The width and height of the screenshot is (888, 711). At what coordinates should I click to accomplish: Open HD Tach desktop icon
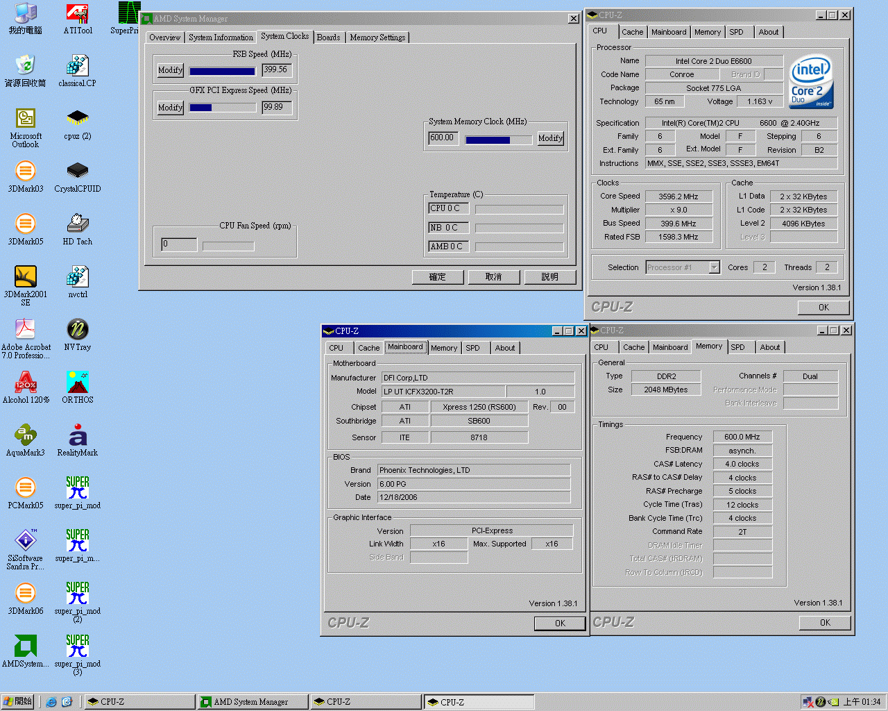(77, 230)
